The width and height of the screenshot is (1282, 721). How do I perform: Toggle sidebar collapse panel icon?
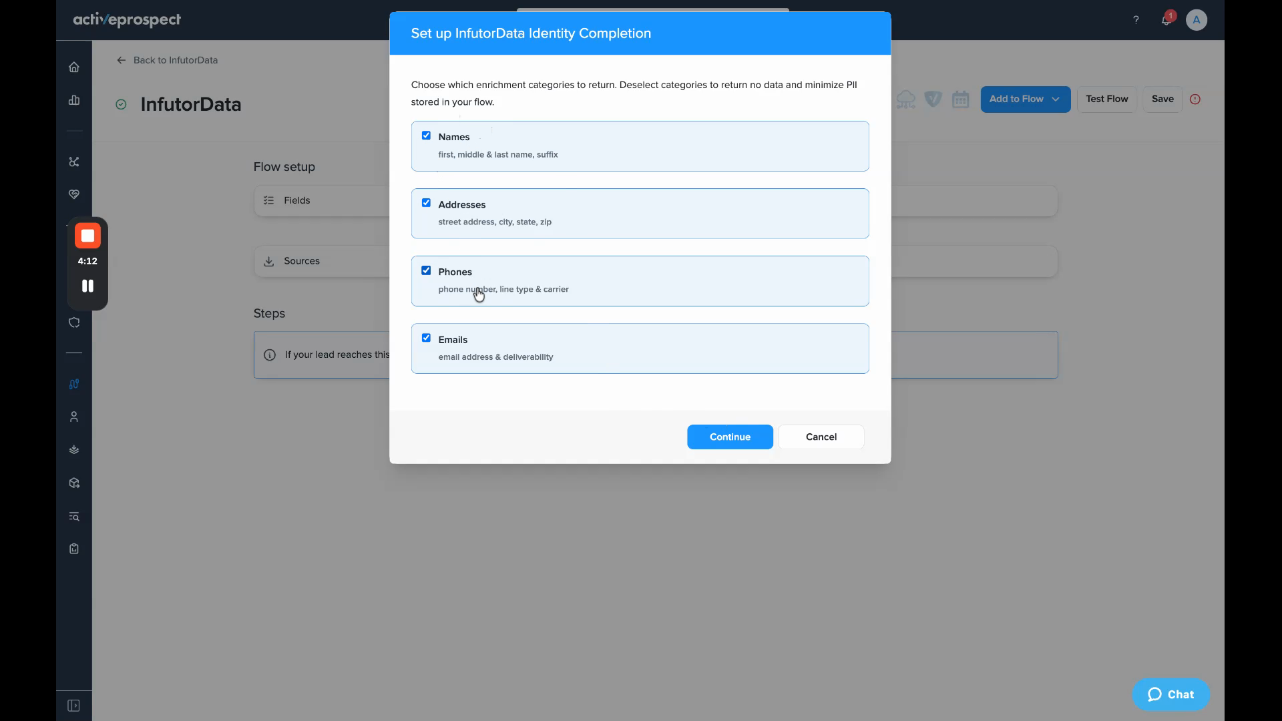(74, 706)
